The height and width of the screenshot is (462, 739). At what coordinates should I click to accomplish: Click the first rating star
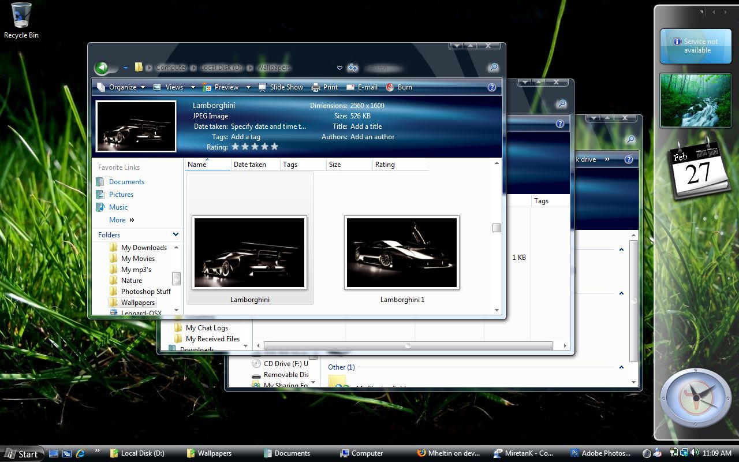click(x=235, y=147)
